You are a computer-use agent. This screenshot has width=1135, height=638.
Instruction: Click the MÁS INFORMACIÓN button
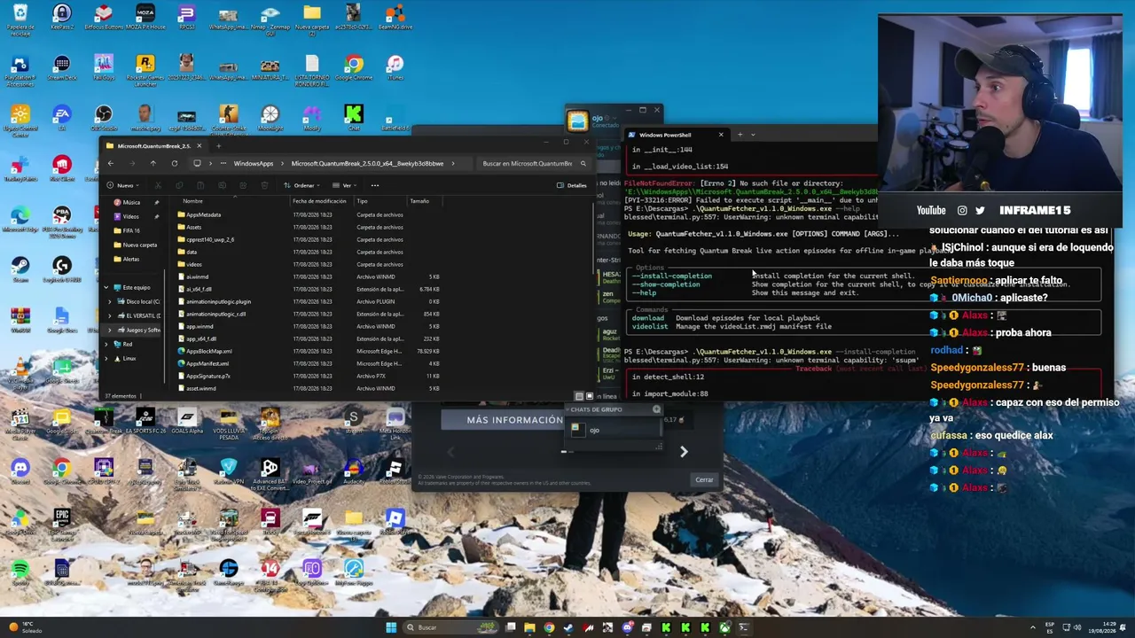coord(514,420)
